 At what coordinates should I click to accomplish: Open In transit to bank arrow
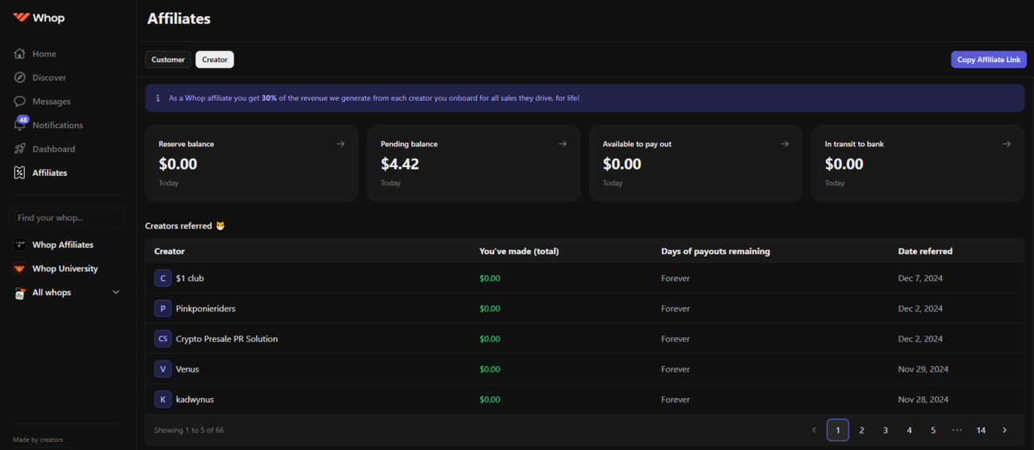click(x=1007, y=144)
